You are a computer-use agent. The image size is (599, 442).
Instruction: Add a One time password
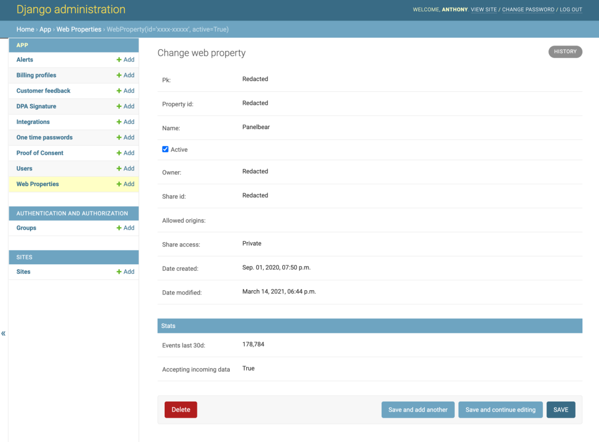coord(125,137)
